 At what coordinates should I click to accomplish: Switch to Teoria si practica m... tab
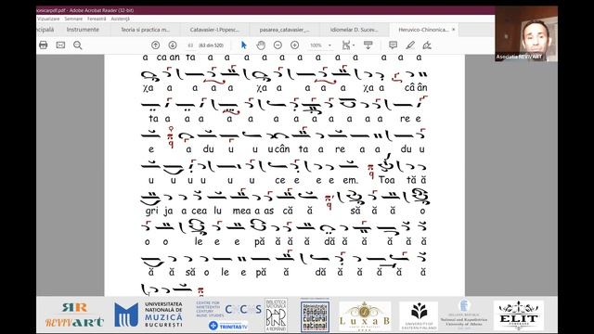pyautogui.click(x=146, y=30)
